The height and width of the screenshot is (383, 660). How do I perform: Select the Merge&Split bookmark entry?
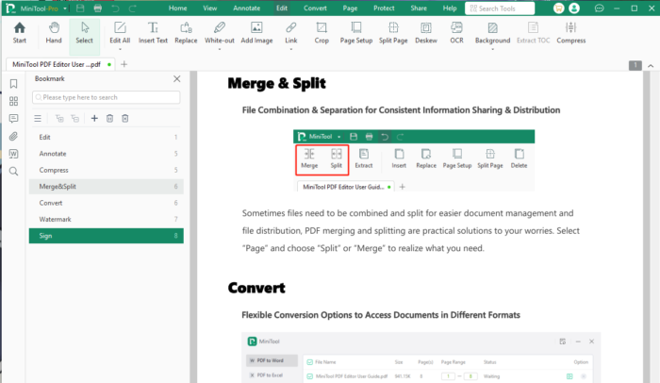(x=58, y=187)
